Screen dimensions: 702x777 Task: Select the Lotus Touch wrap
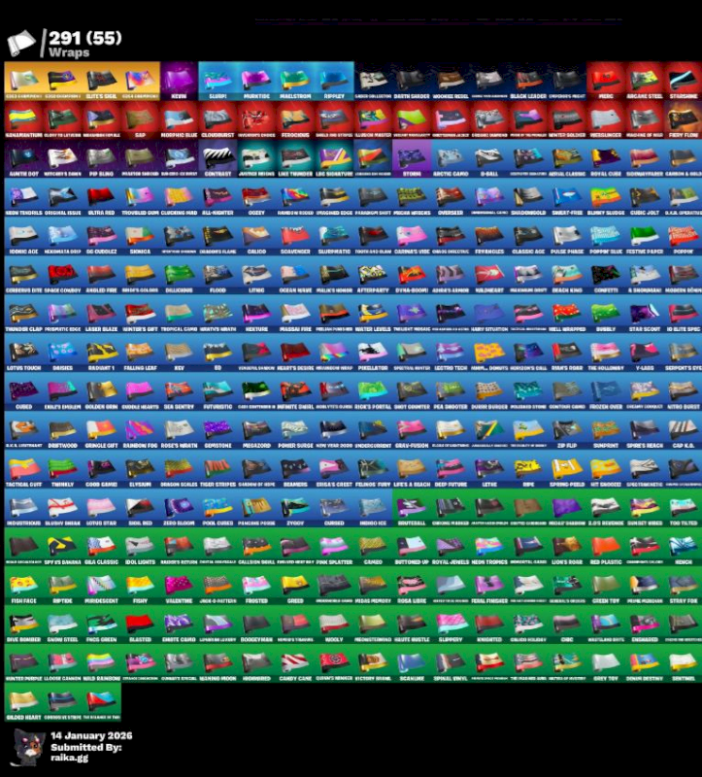(x=23, y=353)
